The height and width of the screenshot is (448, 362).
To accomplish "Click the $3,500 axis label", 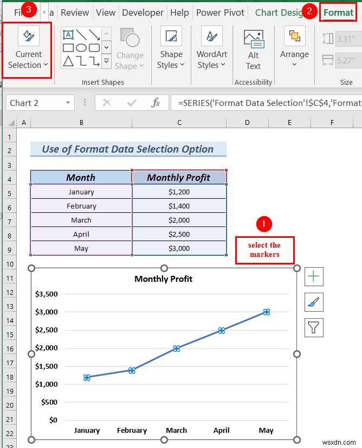I will (x=47, y=294).
